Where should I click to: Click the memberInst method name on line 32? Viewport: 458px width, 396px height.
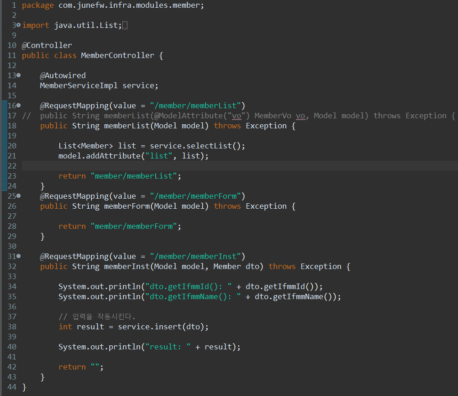(x=127, y=266)
